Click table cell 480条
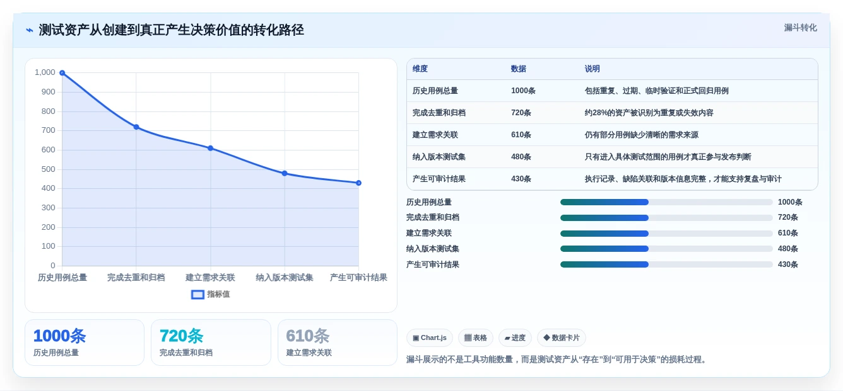 pos(521,157)
